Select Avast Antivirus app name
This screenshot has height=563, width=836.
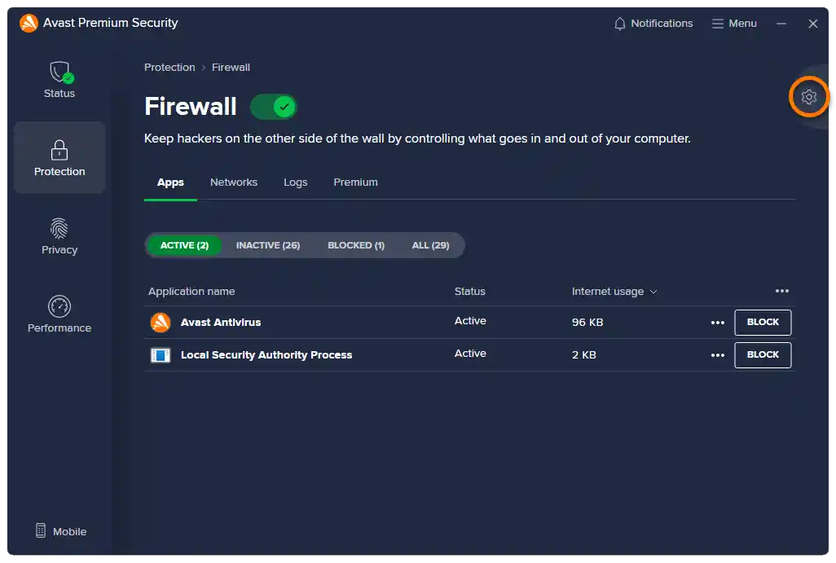tap(221, 323)
